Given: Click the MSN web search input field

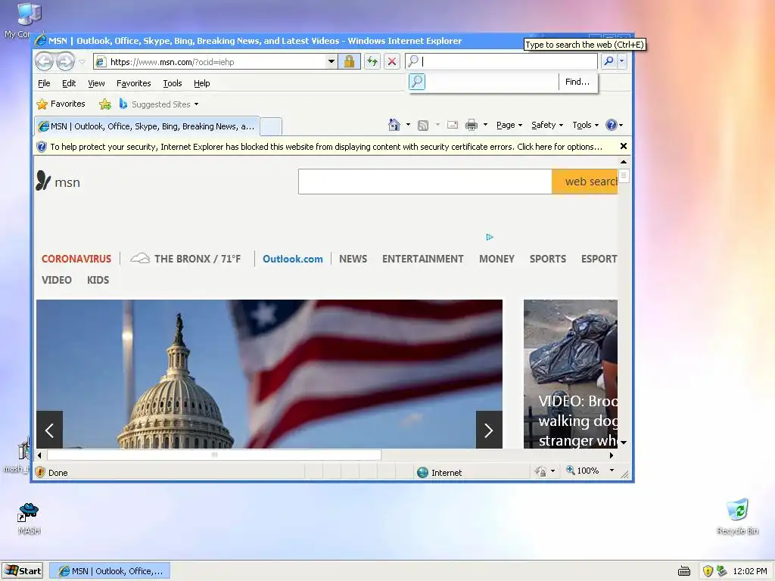Looking at the screenshot, I should point(425,182).
